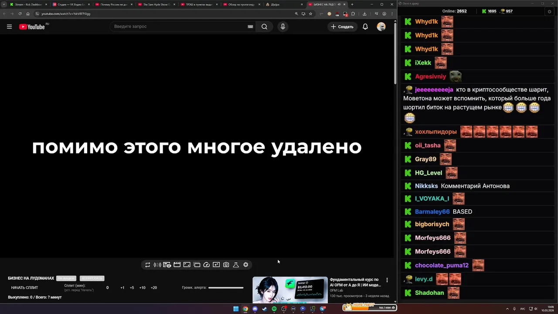Click the plus card icon in player toolbar
The width and height of the screenshot is (558, 314).
click(x=216, y=265)
